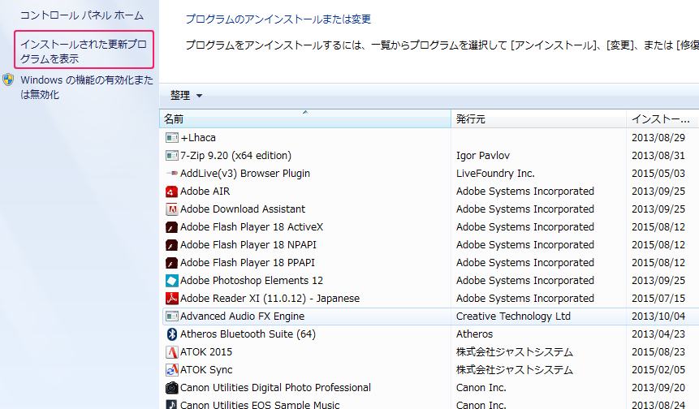Click the ATOK 2015 icon
Image resolution: width=699 pixels, height=409 pixels.
(x=171, y=352)
